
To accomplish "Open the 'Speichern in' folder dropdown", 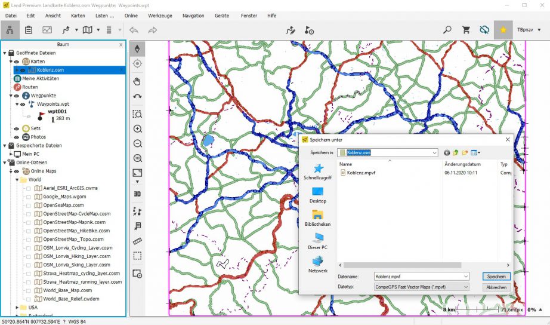I will [x=434, y=152].
